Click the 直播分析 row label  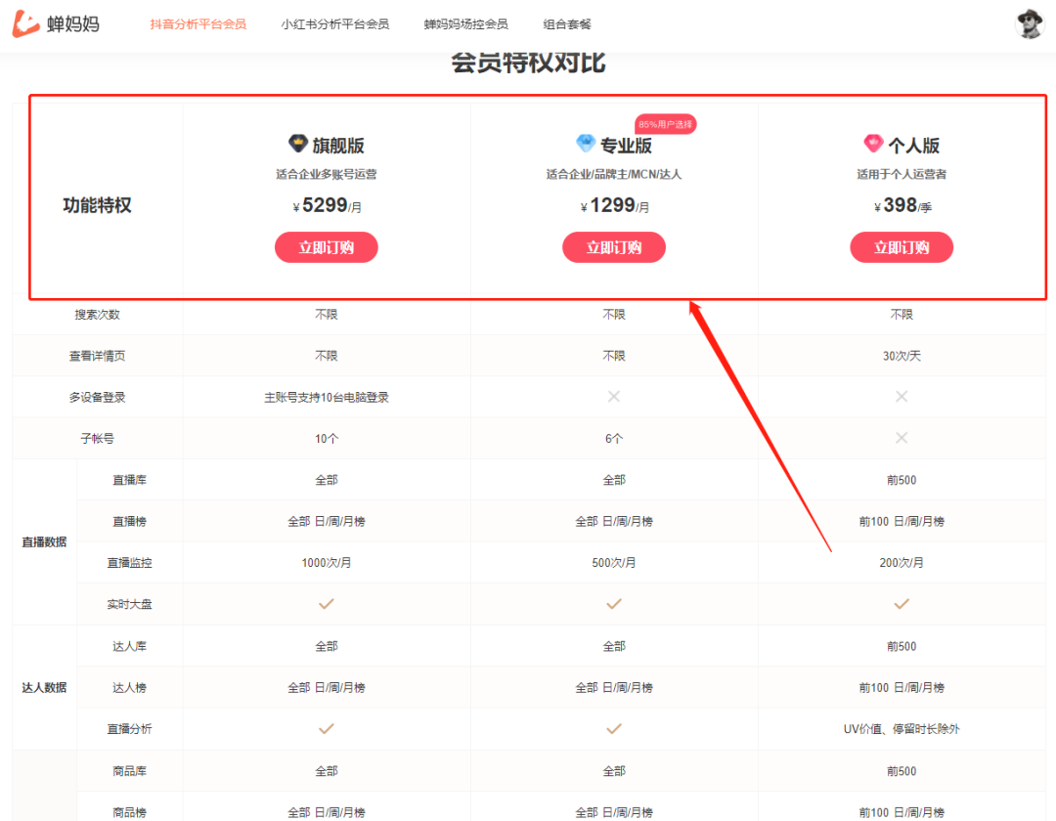[129, 729]
